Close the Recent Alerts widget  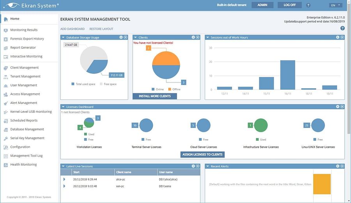[342, 166]
